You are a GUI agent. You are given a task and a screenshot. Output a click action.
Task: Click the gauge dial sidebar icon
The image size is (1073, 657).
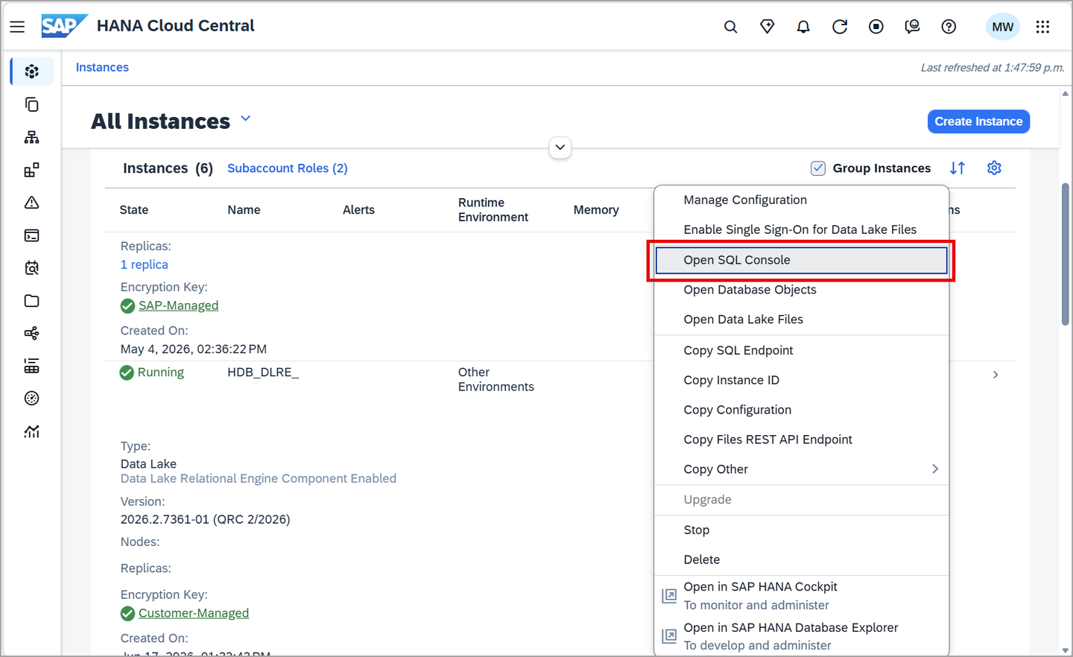(x=31, y=399)
